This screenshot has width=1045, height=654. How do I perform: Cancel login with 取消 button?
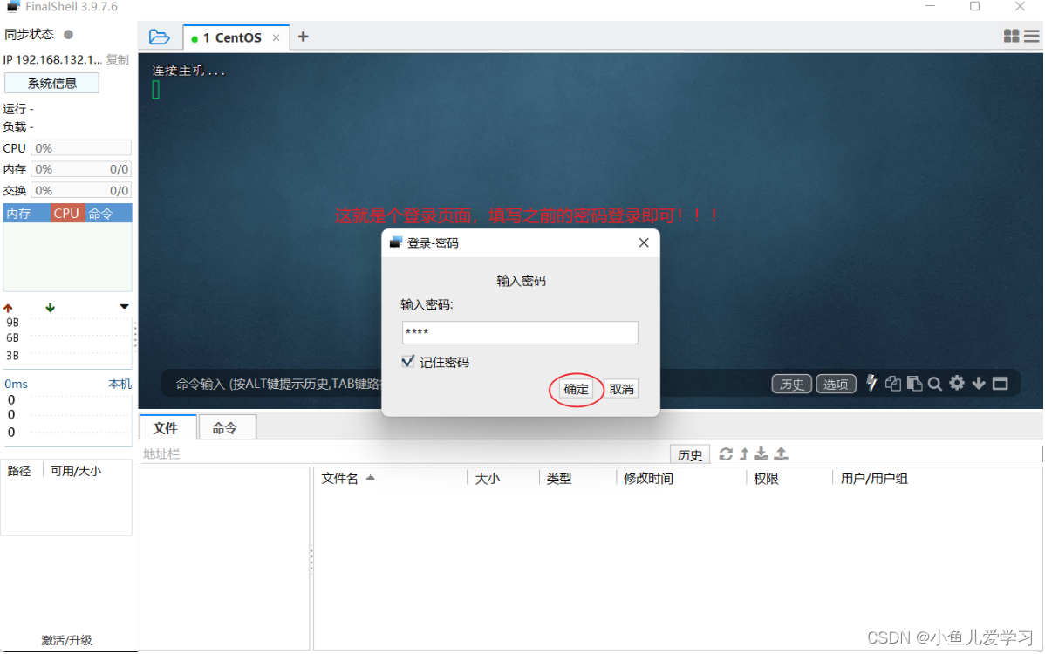621,389
